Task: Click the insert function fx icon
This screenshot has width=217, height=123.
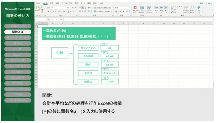Action: pos(61,20)
